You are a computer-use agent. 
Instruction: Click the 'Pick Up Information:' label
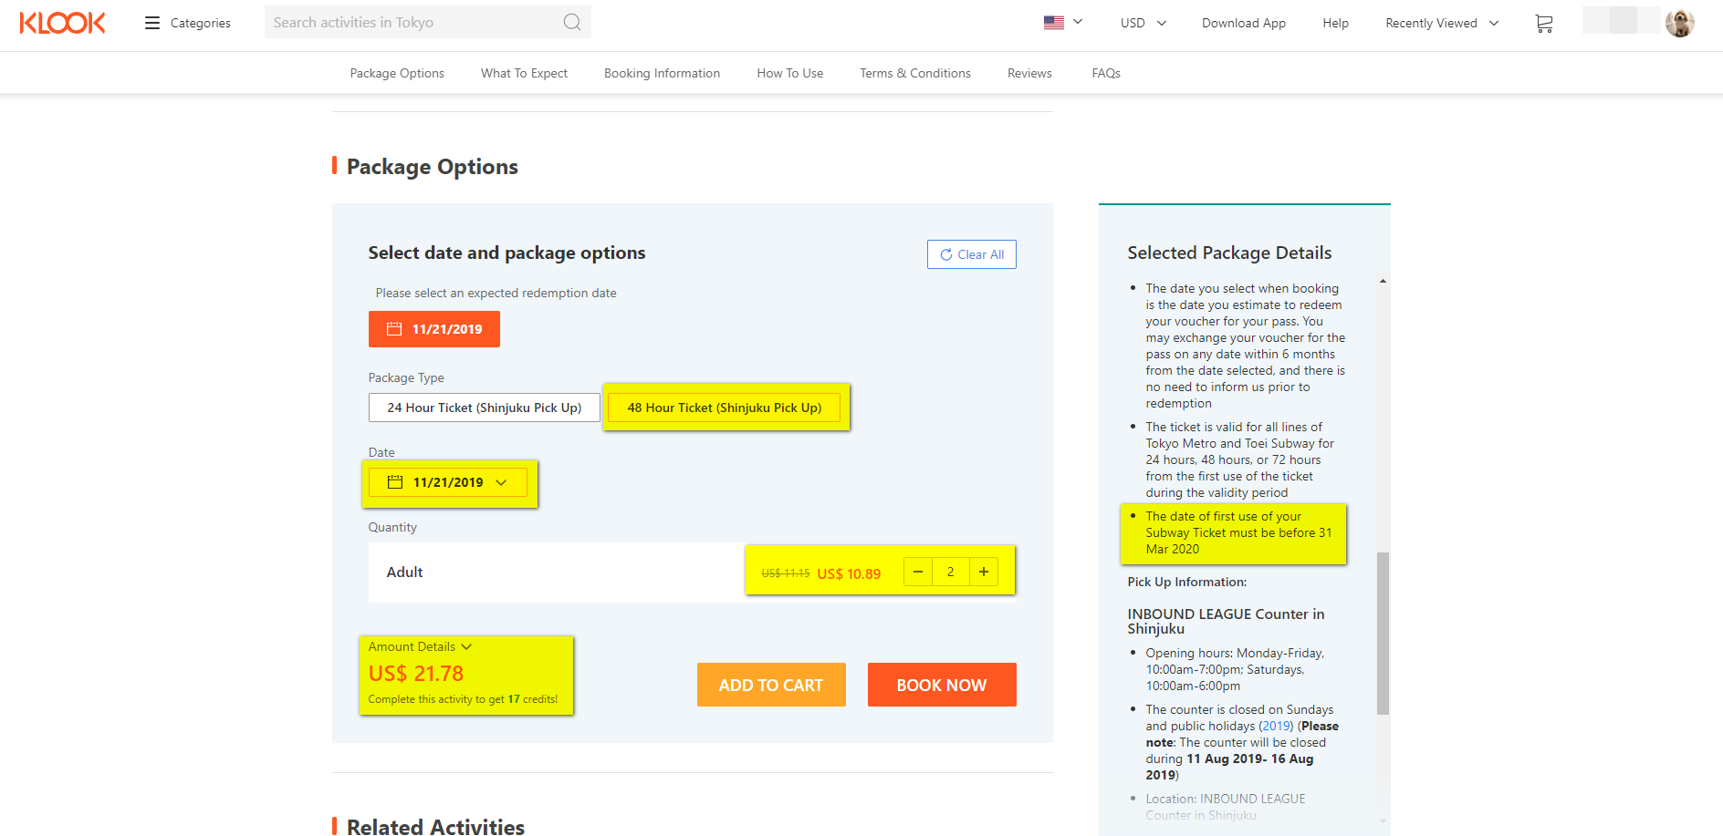click(1186, 582)
